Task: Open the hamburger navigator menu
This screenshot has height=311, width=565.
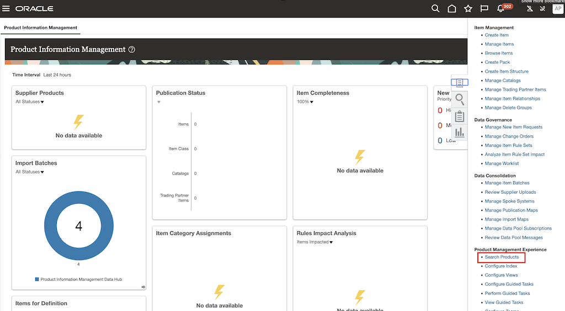Action: click(x=6, y=8)
